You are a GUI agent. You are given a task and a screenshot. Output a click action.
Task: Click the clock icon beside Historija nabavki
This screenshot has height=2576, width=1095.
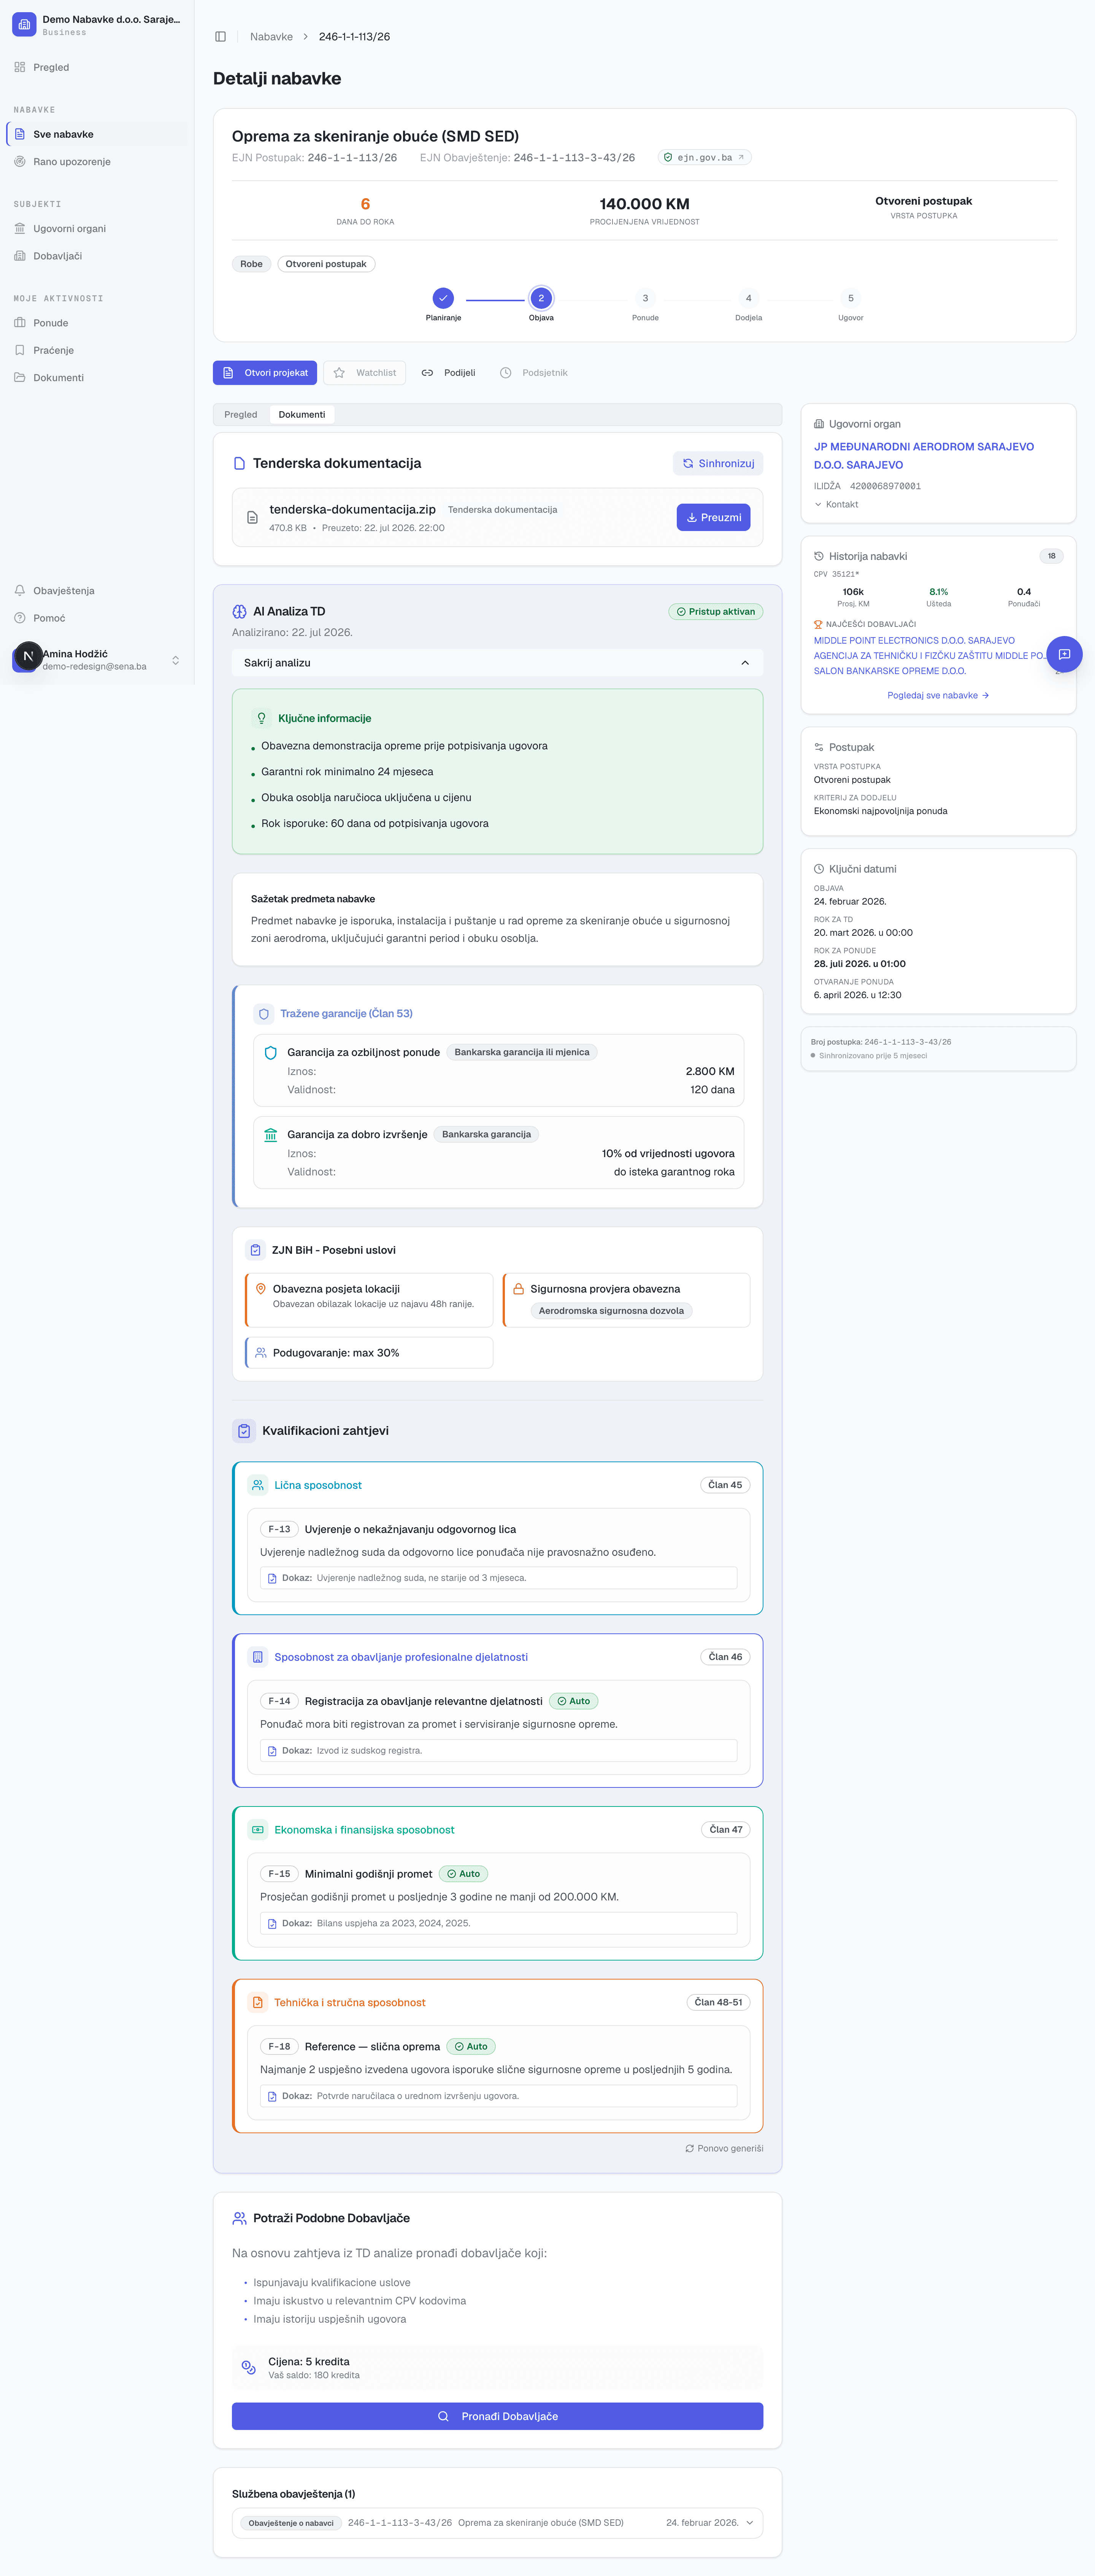coord(819,556)
